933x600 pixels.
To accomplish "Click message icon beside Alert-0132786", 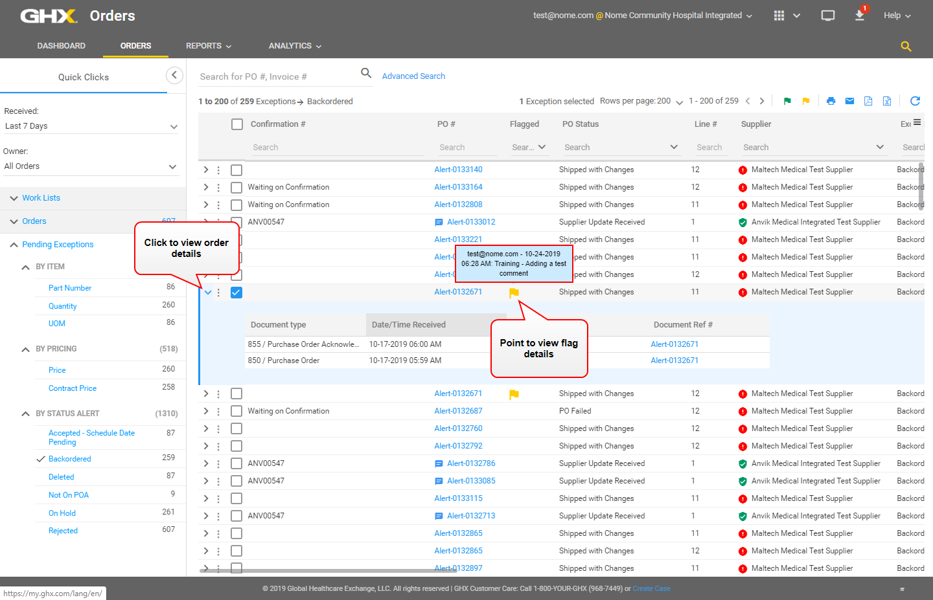I will click(439, 463).
